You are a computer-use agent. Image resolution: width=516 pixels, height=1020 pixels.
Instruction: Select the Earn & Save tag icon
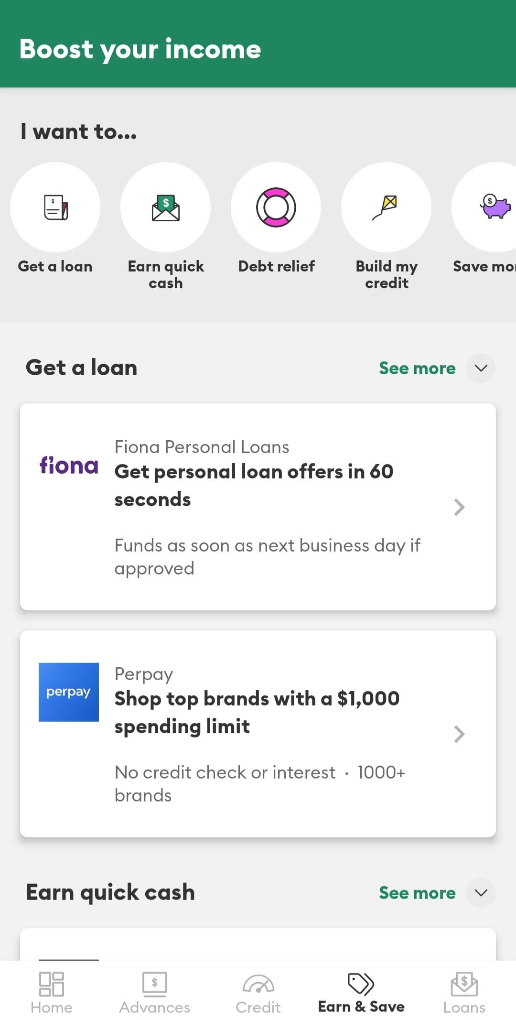(x=361, y=984)
